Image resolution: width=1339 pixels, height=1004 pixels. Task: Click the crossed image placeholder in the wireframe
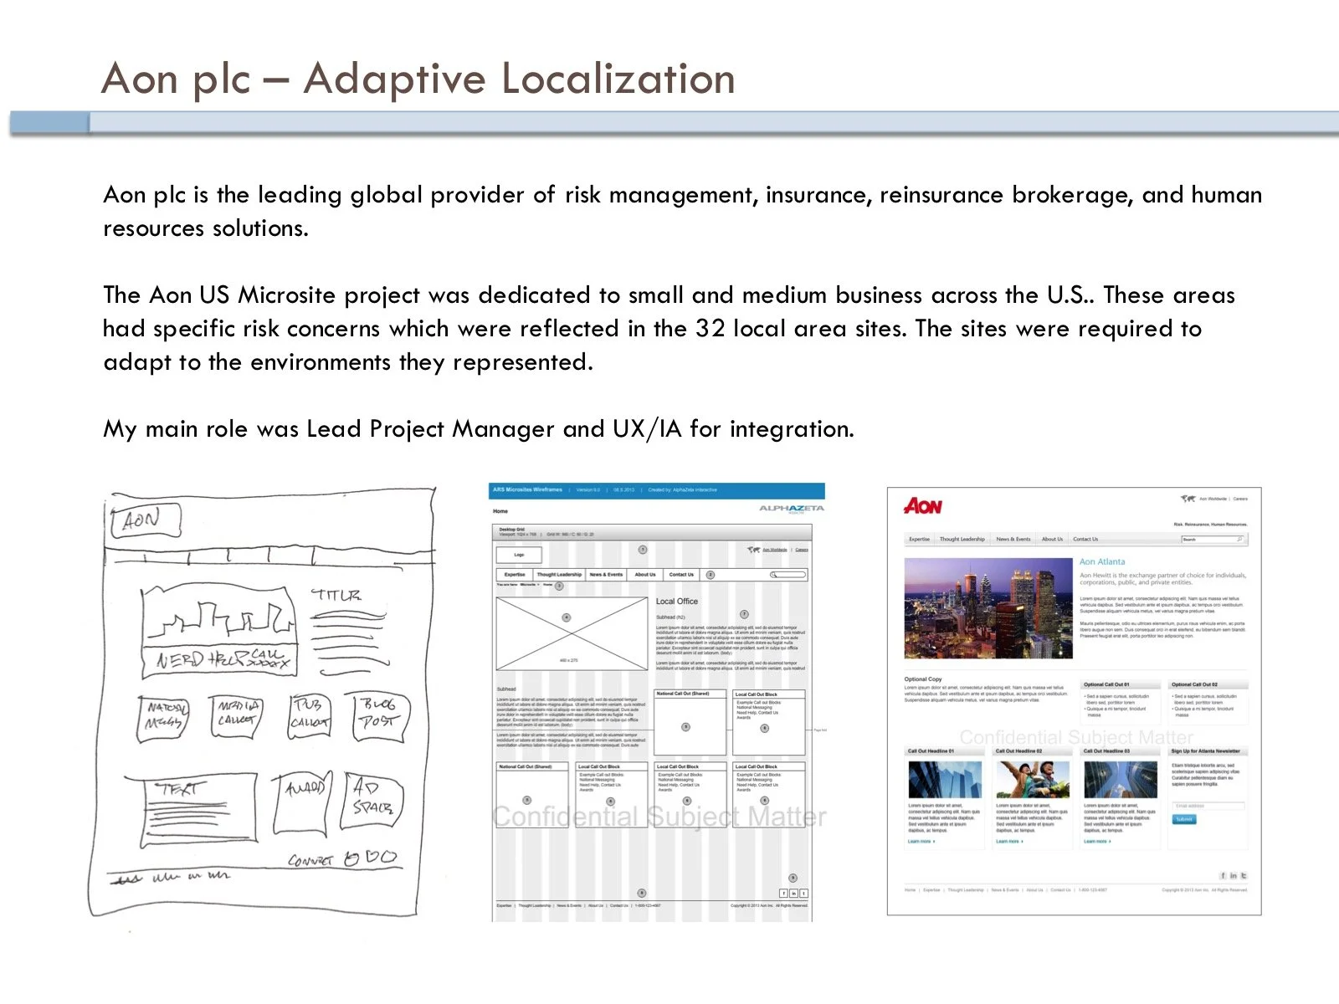(x=572, y=633)
